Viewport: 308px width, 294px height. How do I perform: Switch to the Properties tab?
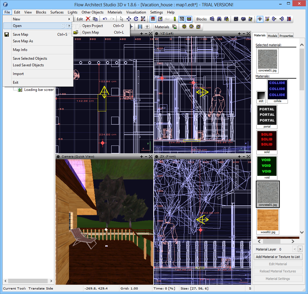(286, 36)
